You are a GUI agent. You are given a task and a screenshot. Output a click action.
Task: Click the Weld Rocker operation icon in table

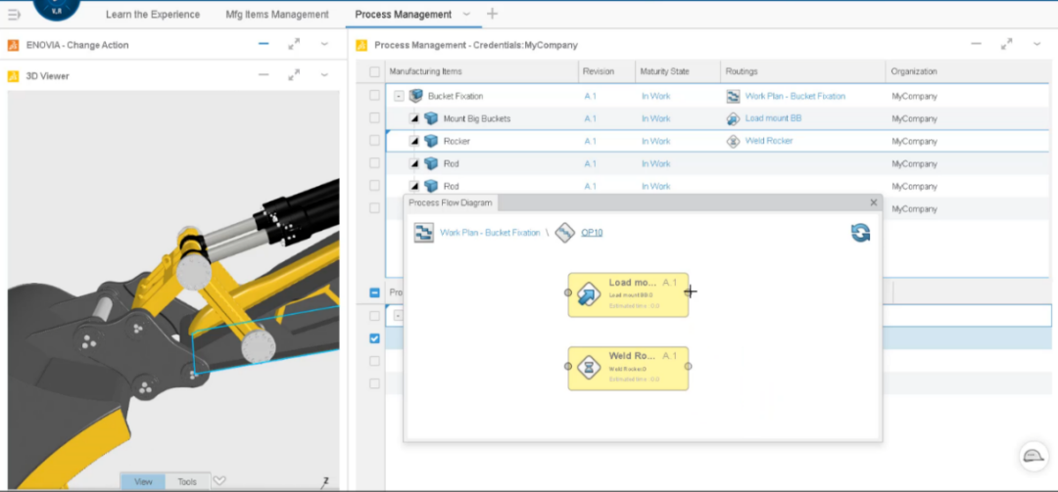point(733,141)
